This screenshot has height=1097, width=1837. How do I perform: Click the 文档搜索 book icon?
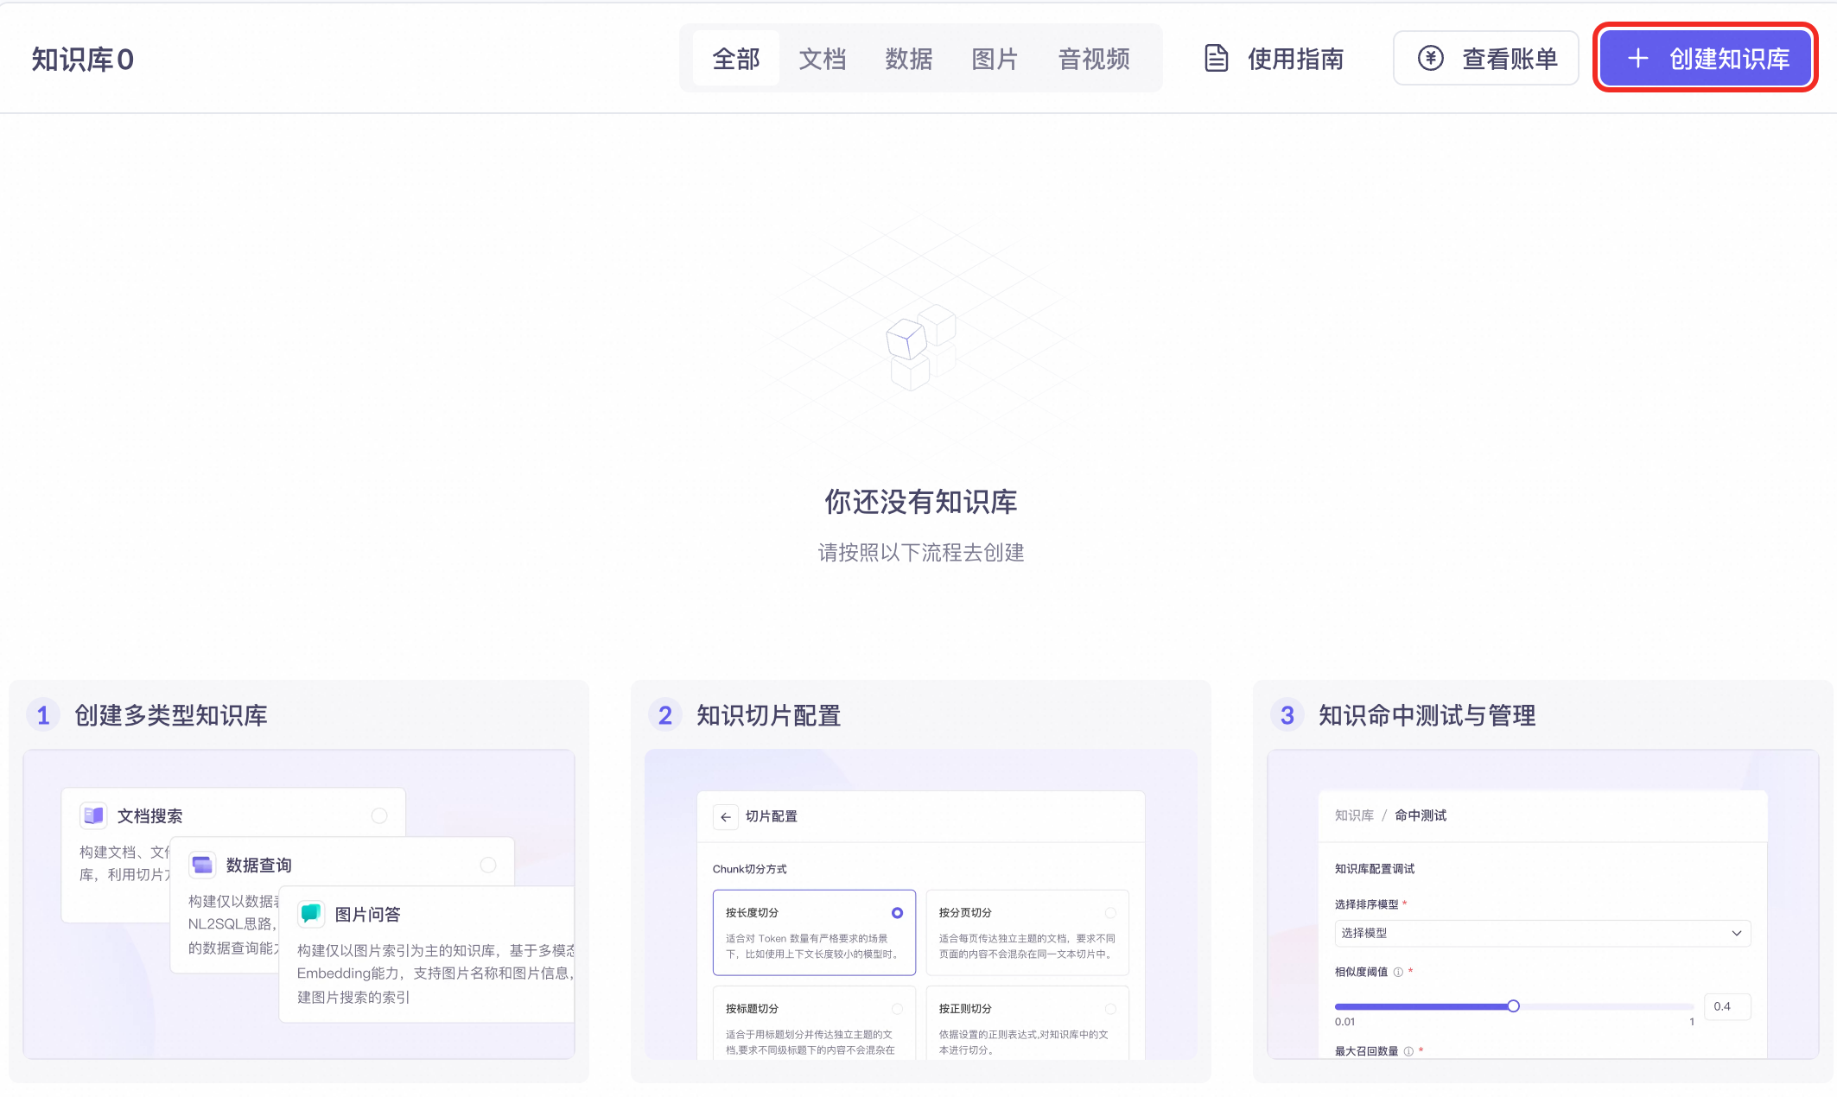point(93,815)
